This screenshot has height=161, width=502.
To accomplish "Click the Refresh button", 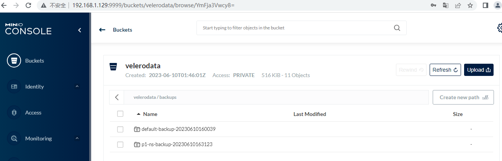I will pyautogui.click(x=445, y=70).
